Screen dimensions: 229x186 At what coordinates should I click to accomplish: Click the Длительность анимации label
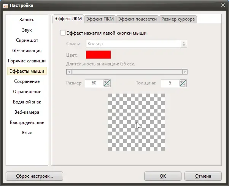100,64
